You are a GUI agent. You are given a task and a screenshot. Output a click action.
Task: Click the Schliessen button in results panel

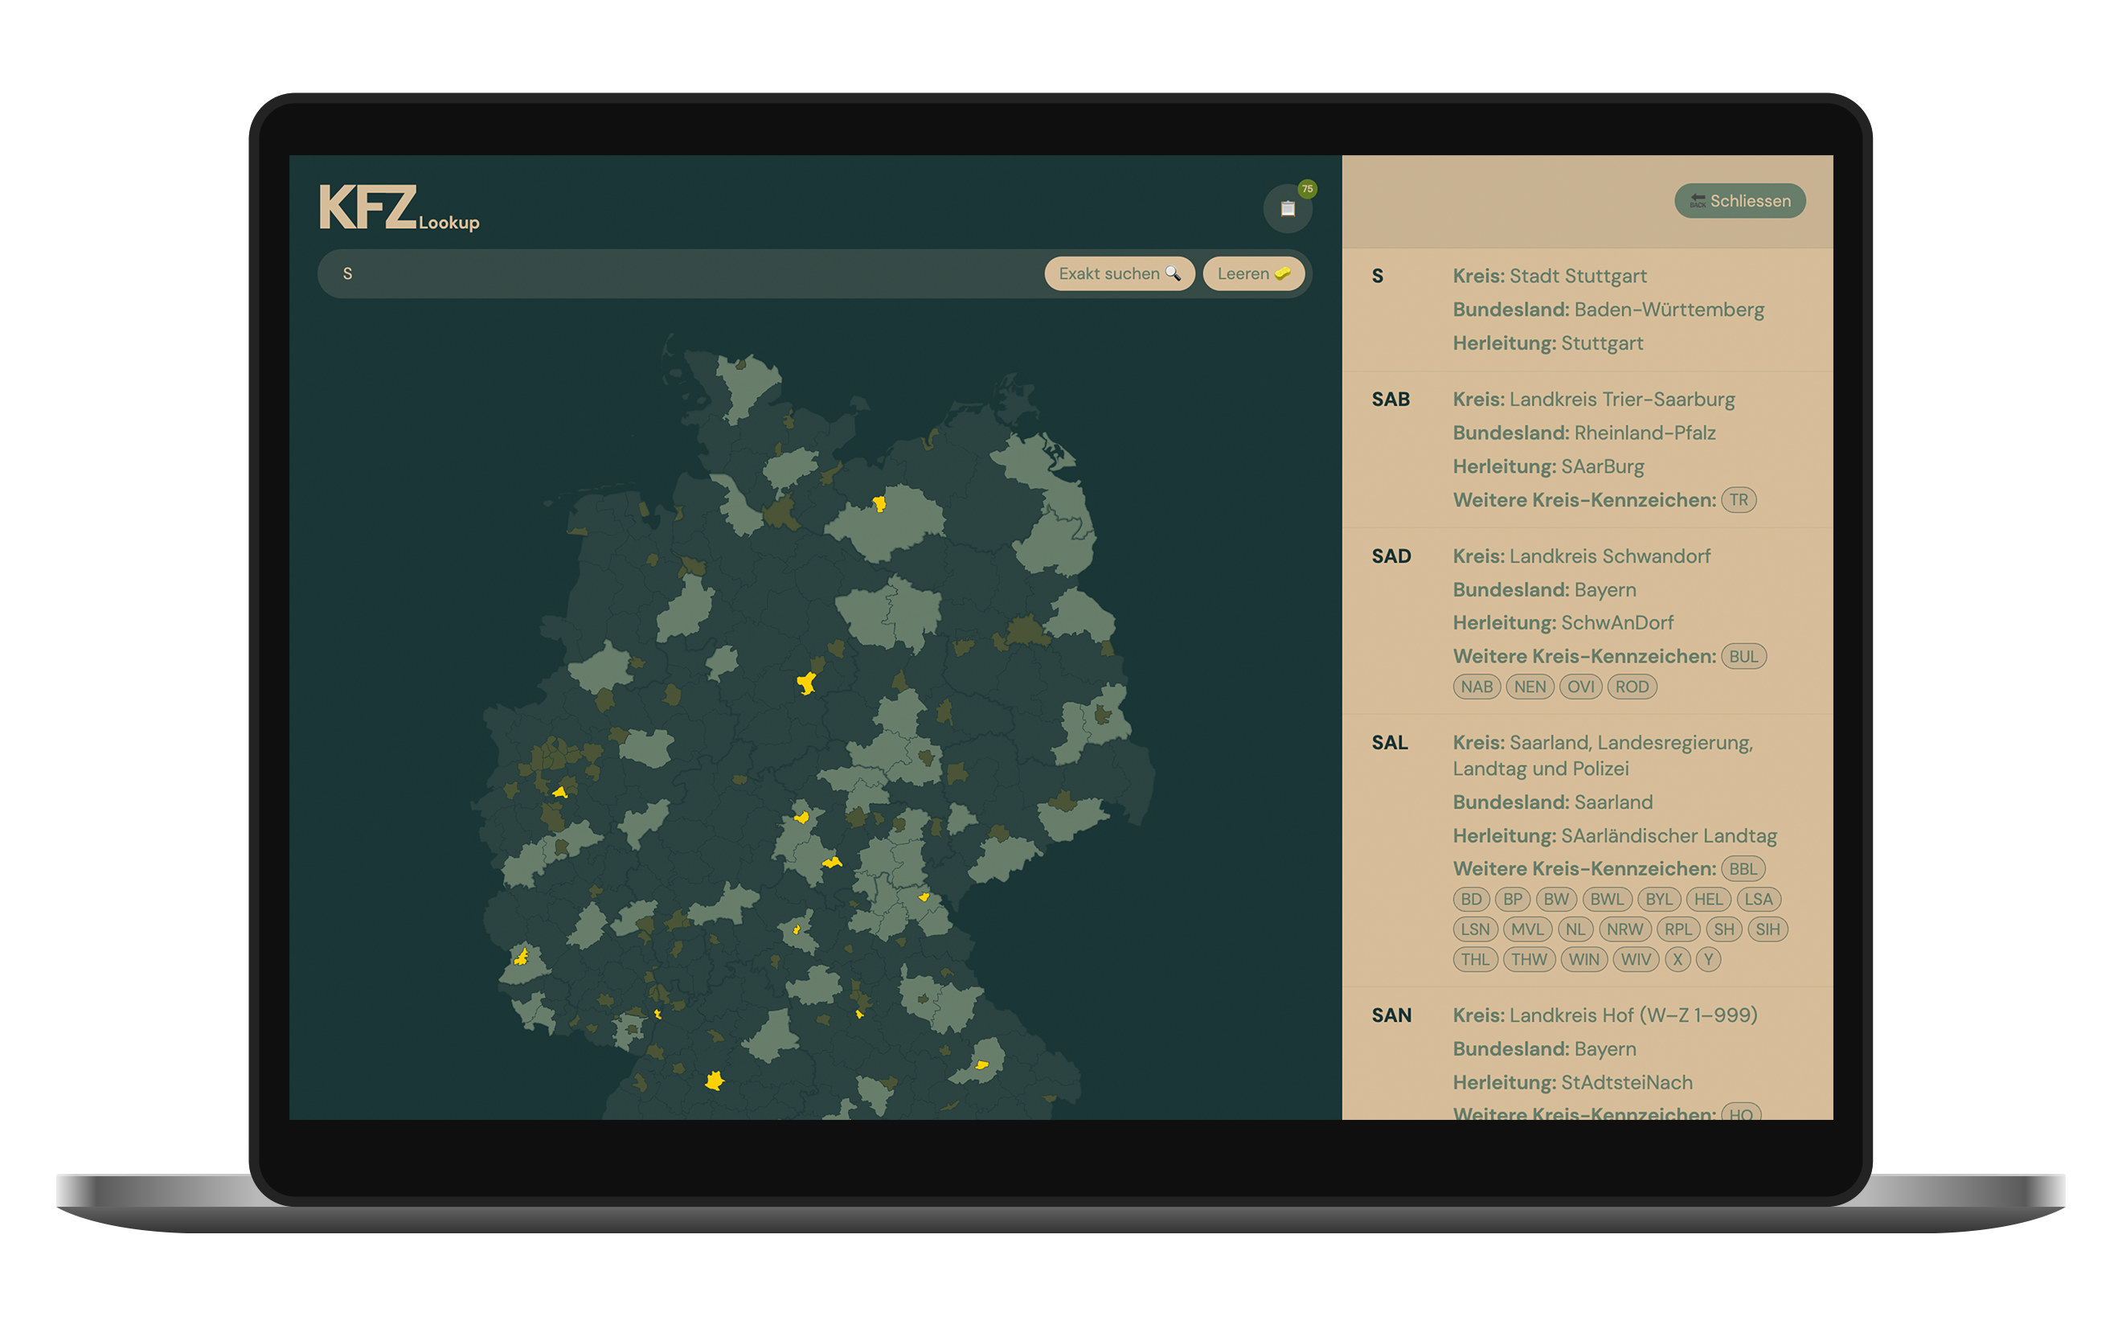tap(1739, 201)
